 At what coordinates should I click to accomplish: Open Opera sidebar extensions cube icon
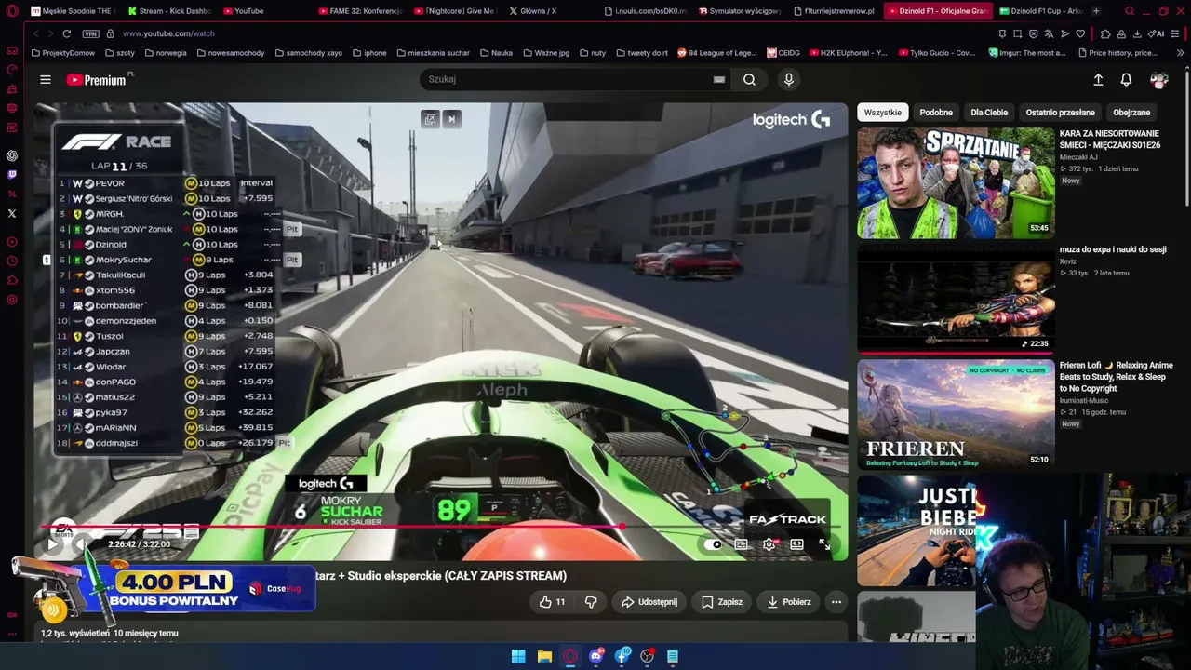click(12, 280)
